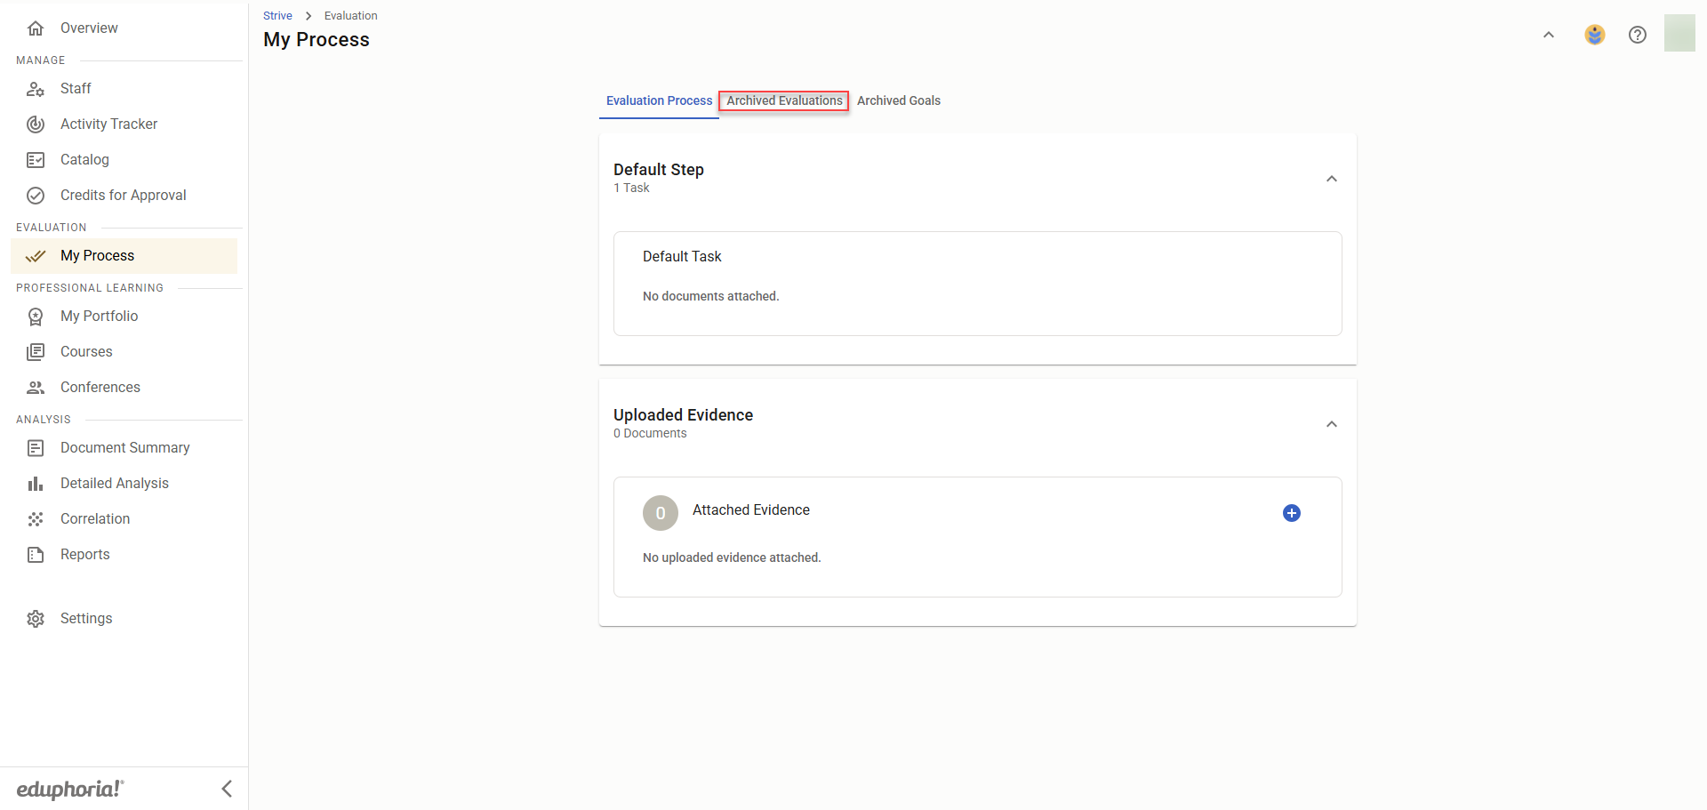This screenshot has width=1707, height=810.
Task: Click the Strive breadcrumb link
Action: coord(277,16)
